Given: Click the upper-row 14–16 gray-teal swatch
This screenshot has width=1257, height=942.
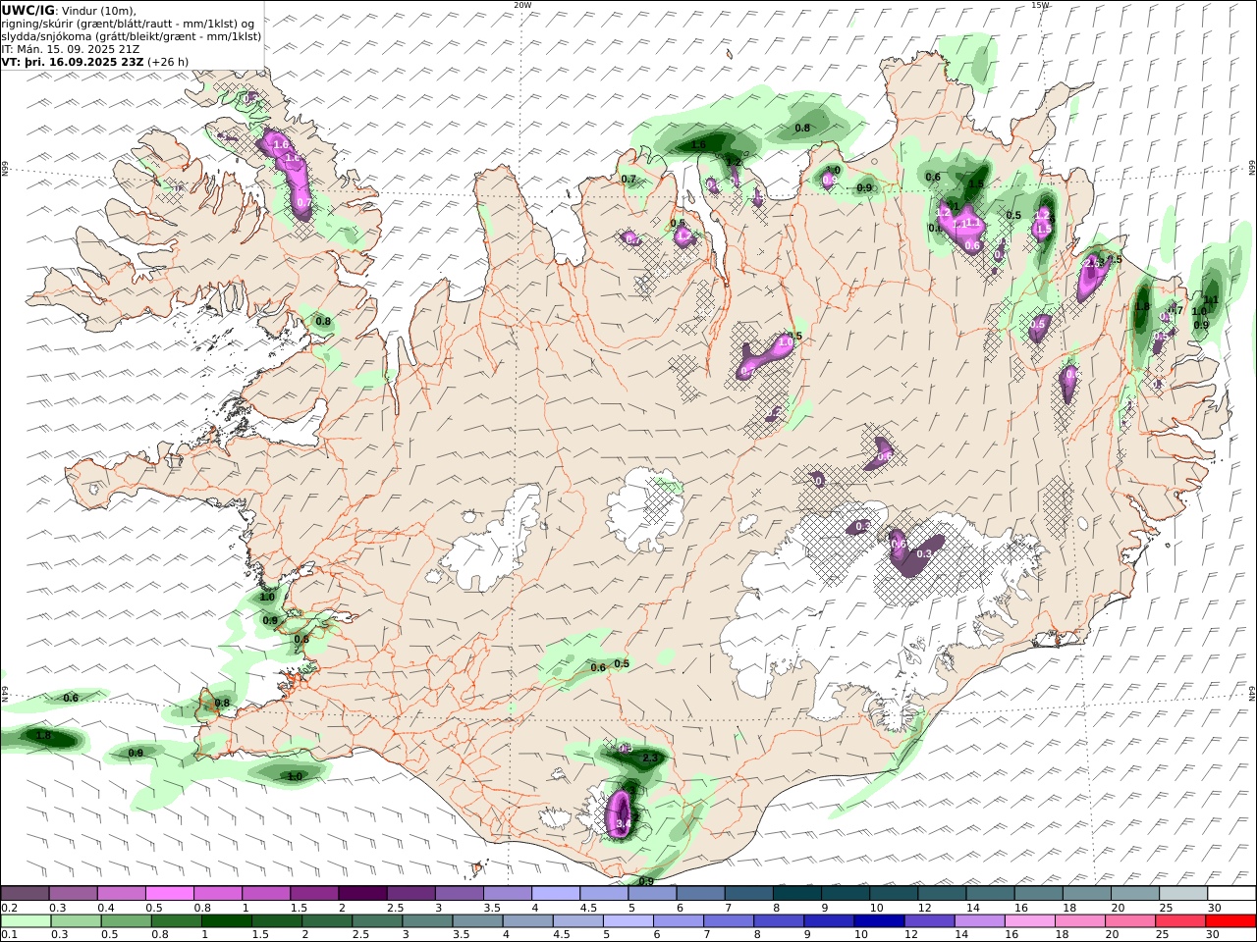Looking at the screenshot, I should click(x=990, y=894).
